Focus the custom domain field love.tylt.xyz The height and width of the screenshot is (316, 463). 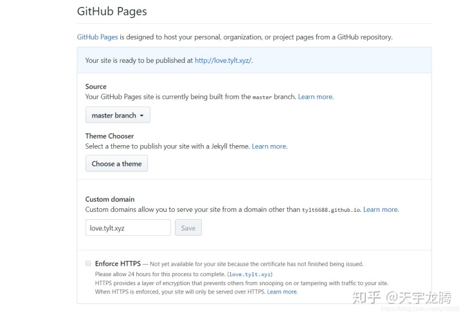click(x=128, y=227)
